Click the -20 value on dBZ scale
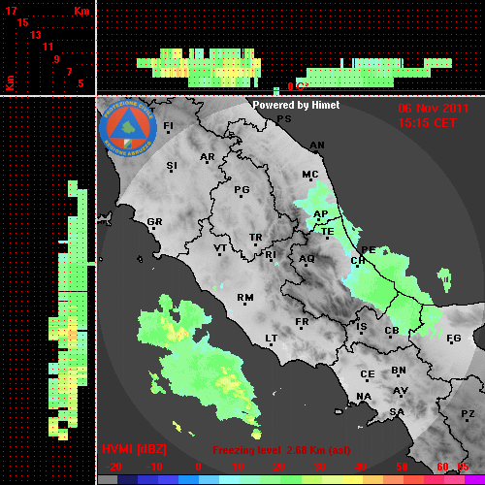Screen dimensions: 485x485 pos(113,467)
